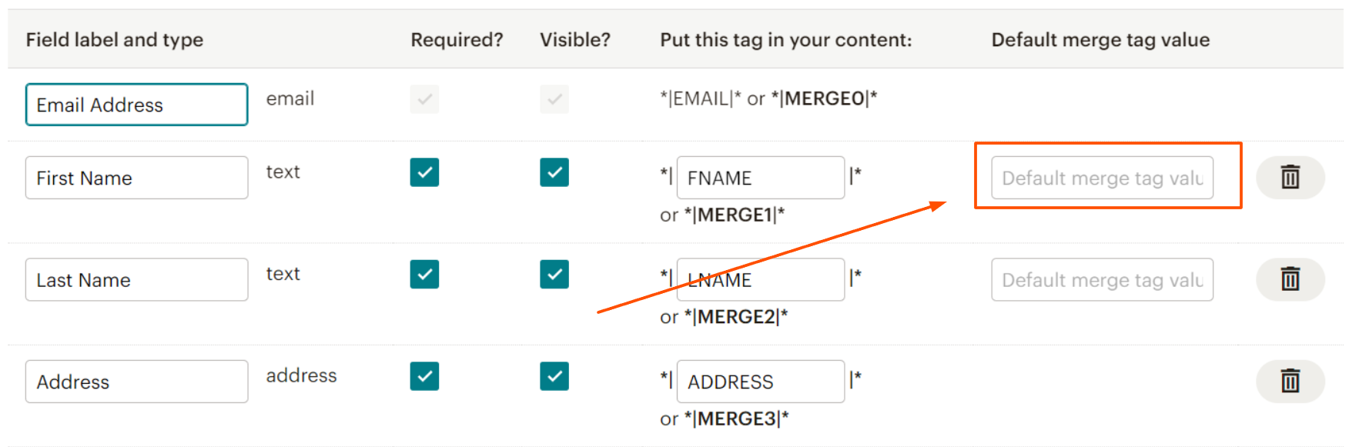Edit the First Name label field

137,178
